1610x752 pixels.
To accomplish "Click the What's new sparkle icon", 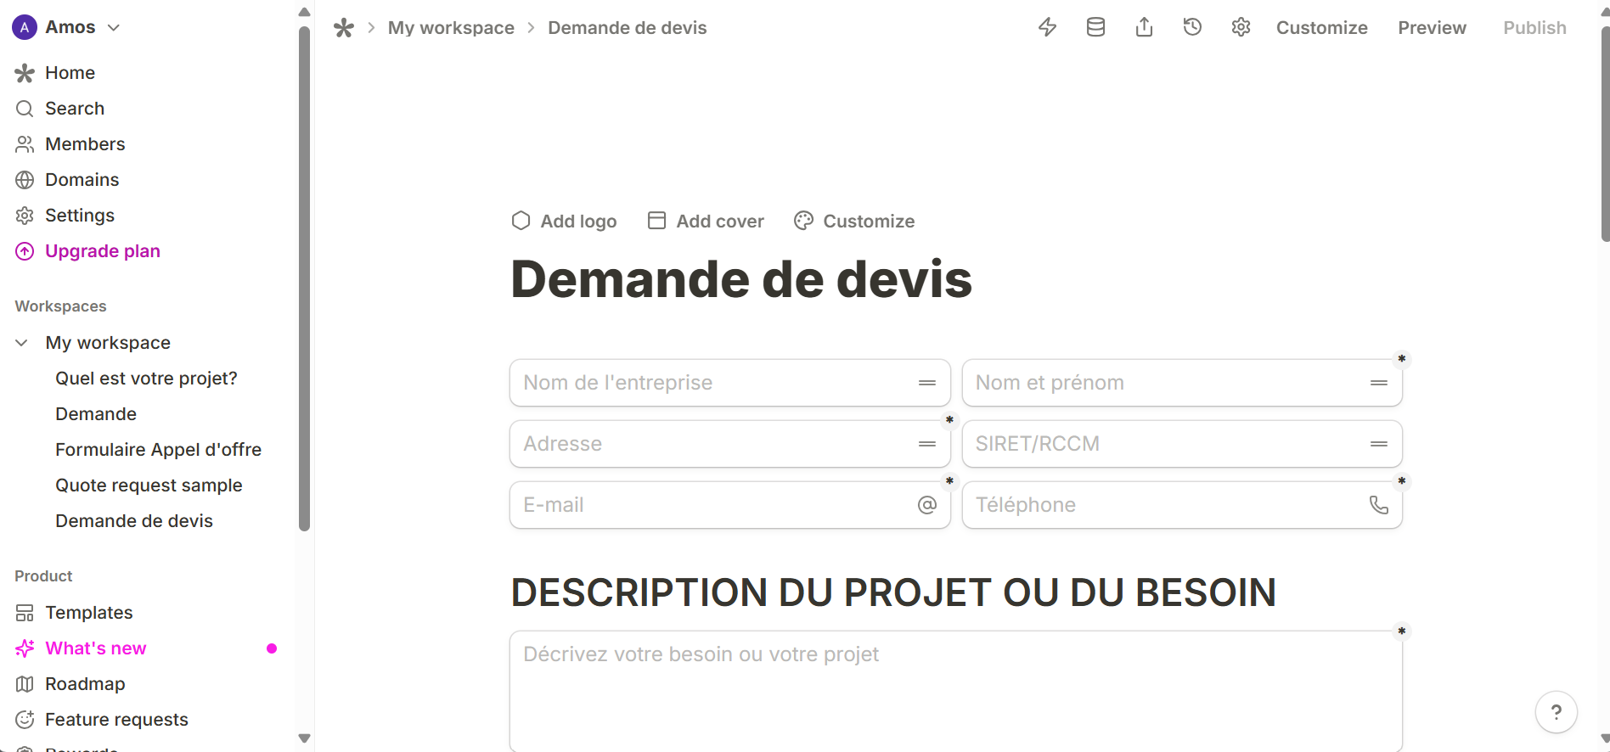I will point(25,648).
